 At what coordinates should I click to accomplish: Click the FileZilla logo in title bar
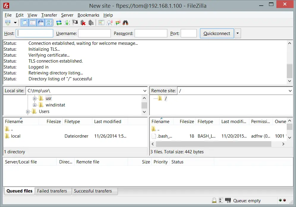(6, 6)
